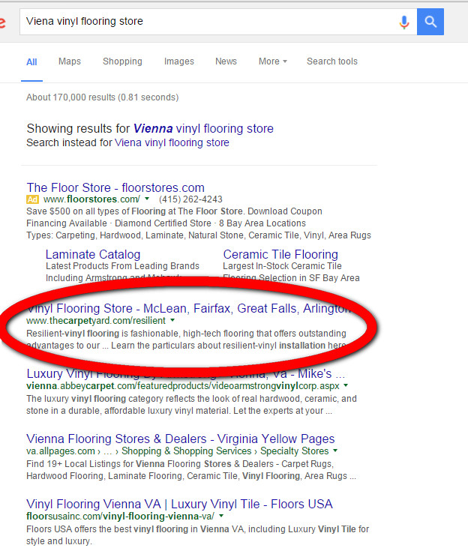Click the www.floorstores.com/ ad URL text
This screenshot has width=468, height=554.
pyautogui.click(x=91, y=199)
